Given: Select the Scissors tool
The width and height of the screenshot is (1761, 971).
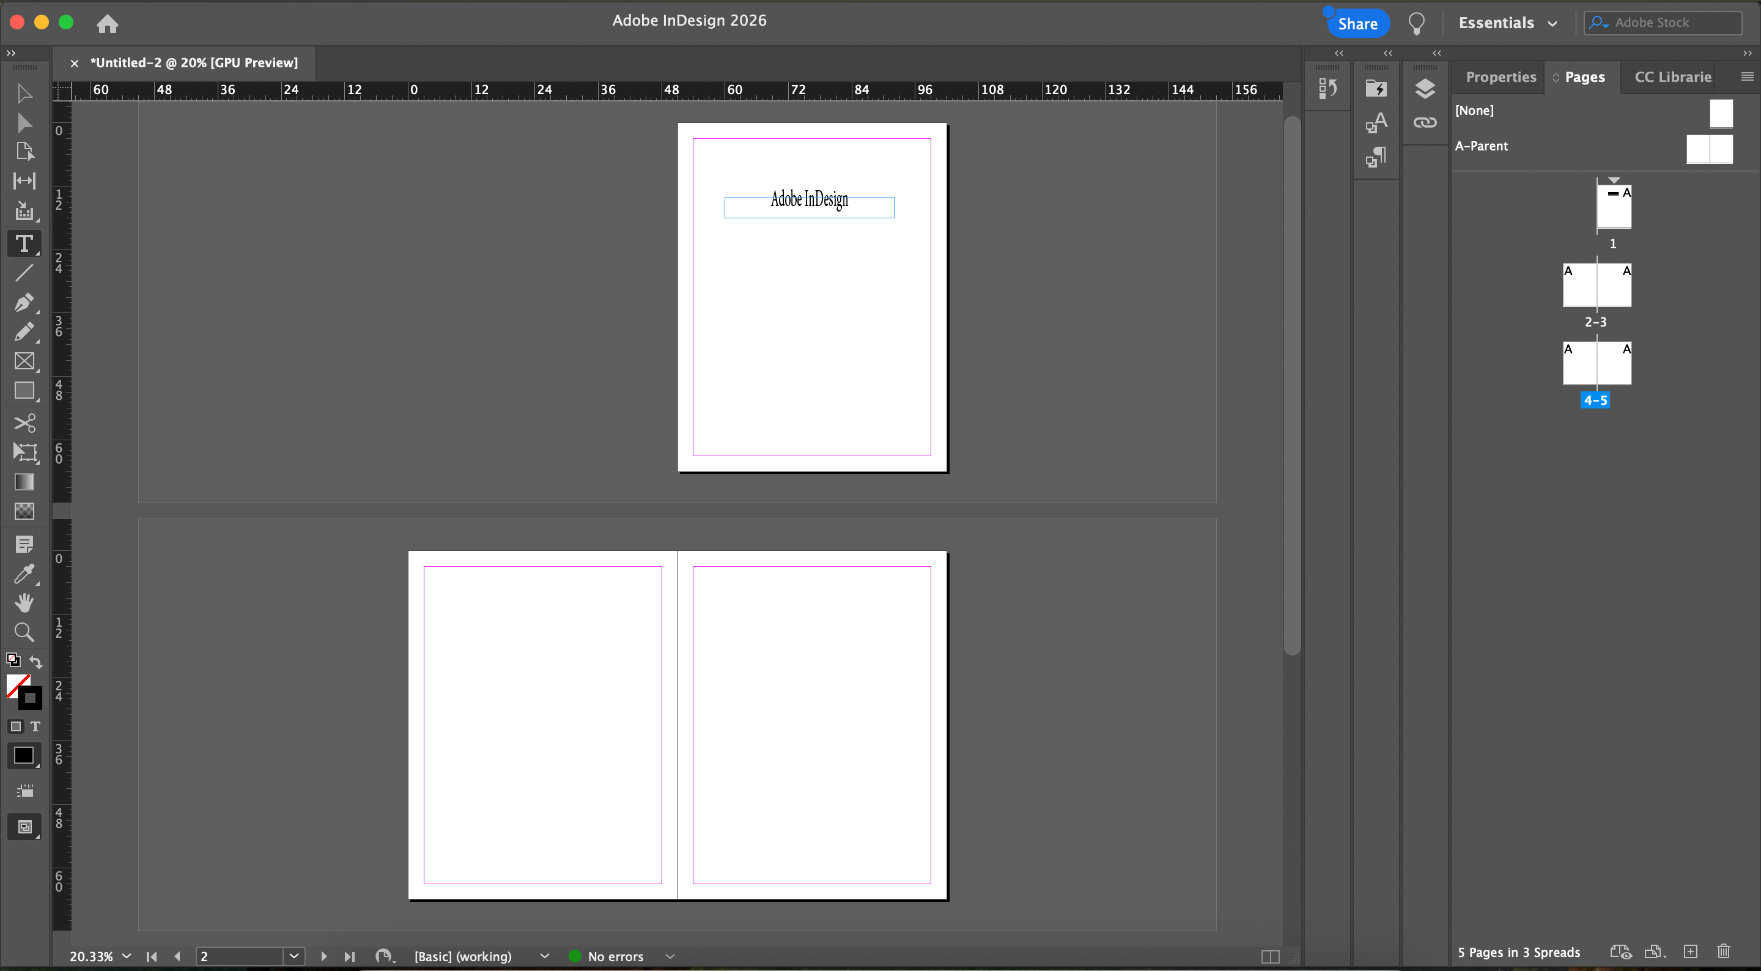Looking at the screenshot, I should point(24,423).
